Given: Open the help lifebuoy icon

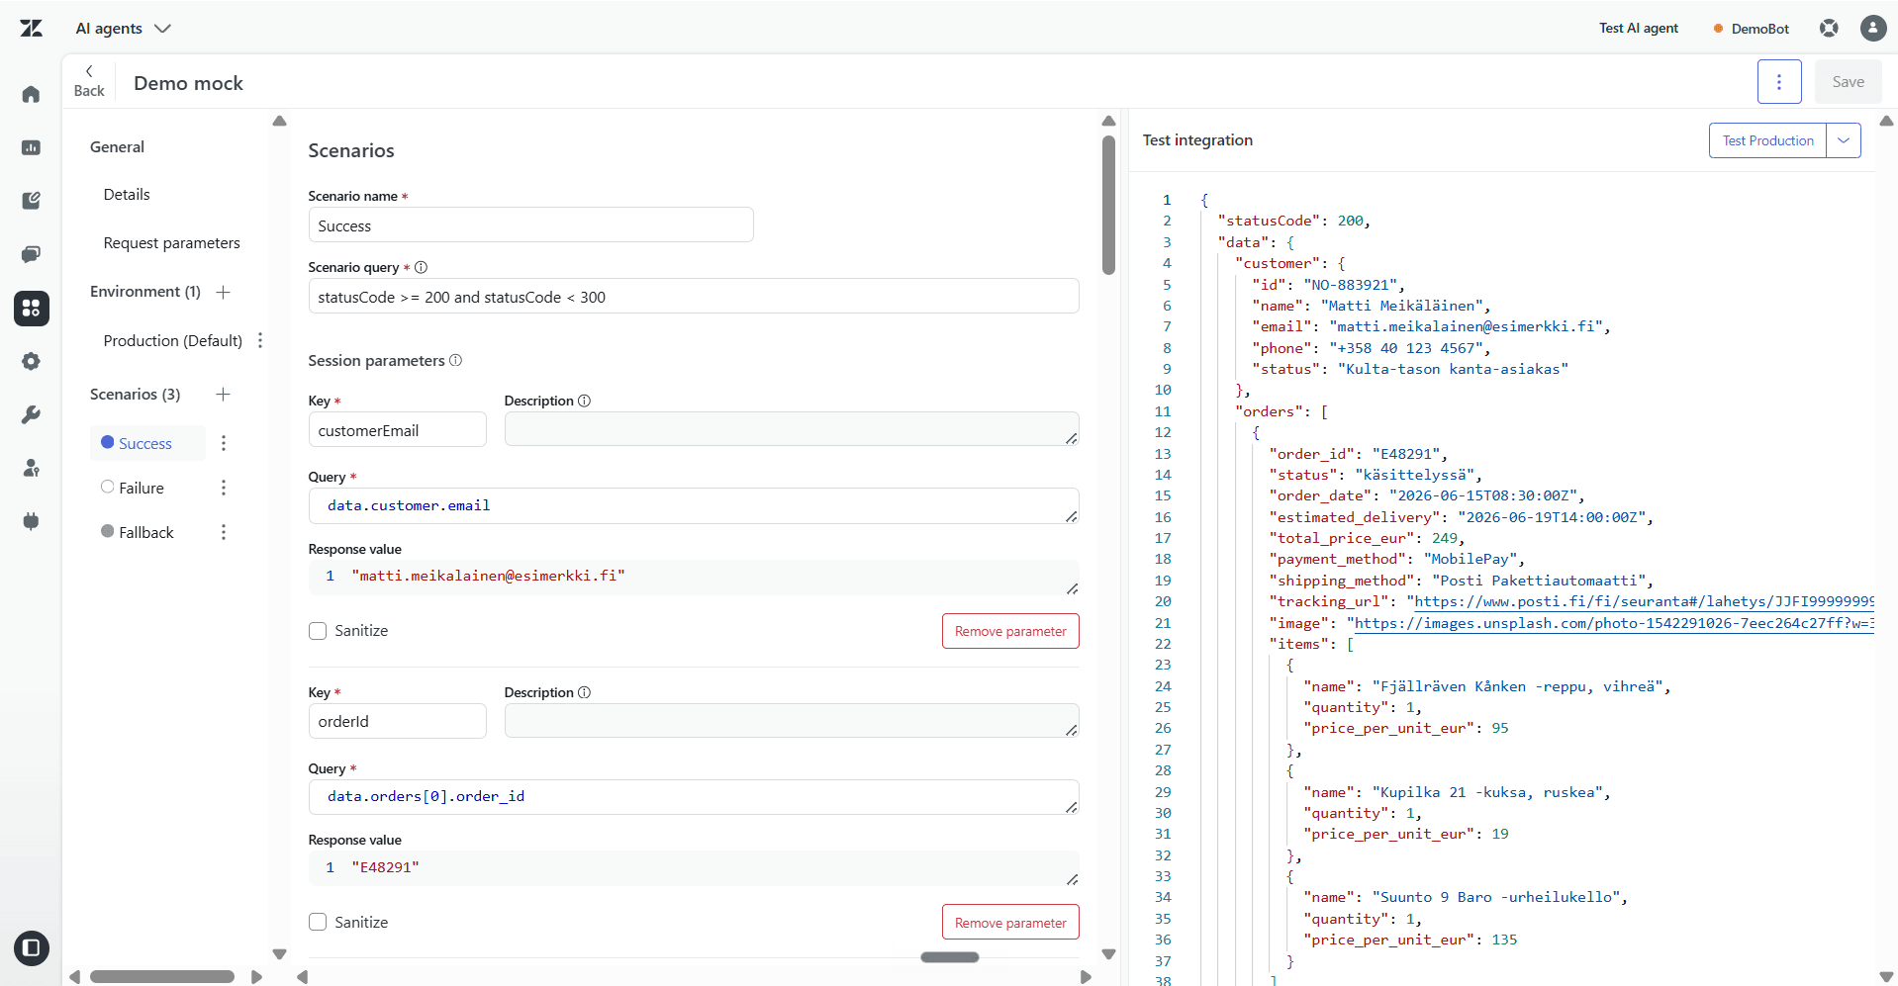Looking at the screenshot, I should coord(1829,29).
